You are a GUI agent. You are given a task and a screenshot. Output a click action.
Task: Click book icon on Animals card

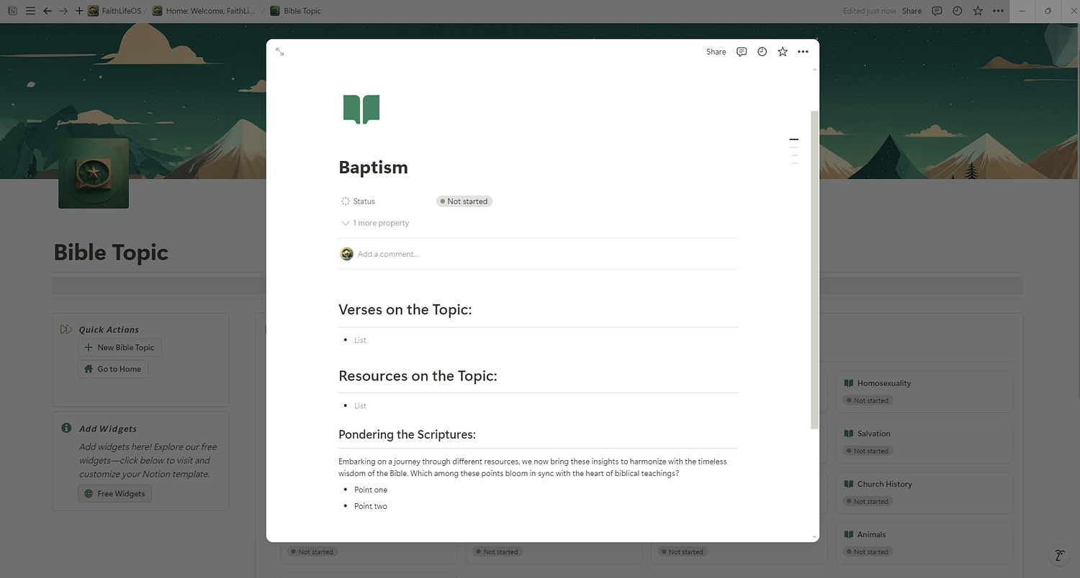point(849,534)
